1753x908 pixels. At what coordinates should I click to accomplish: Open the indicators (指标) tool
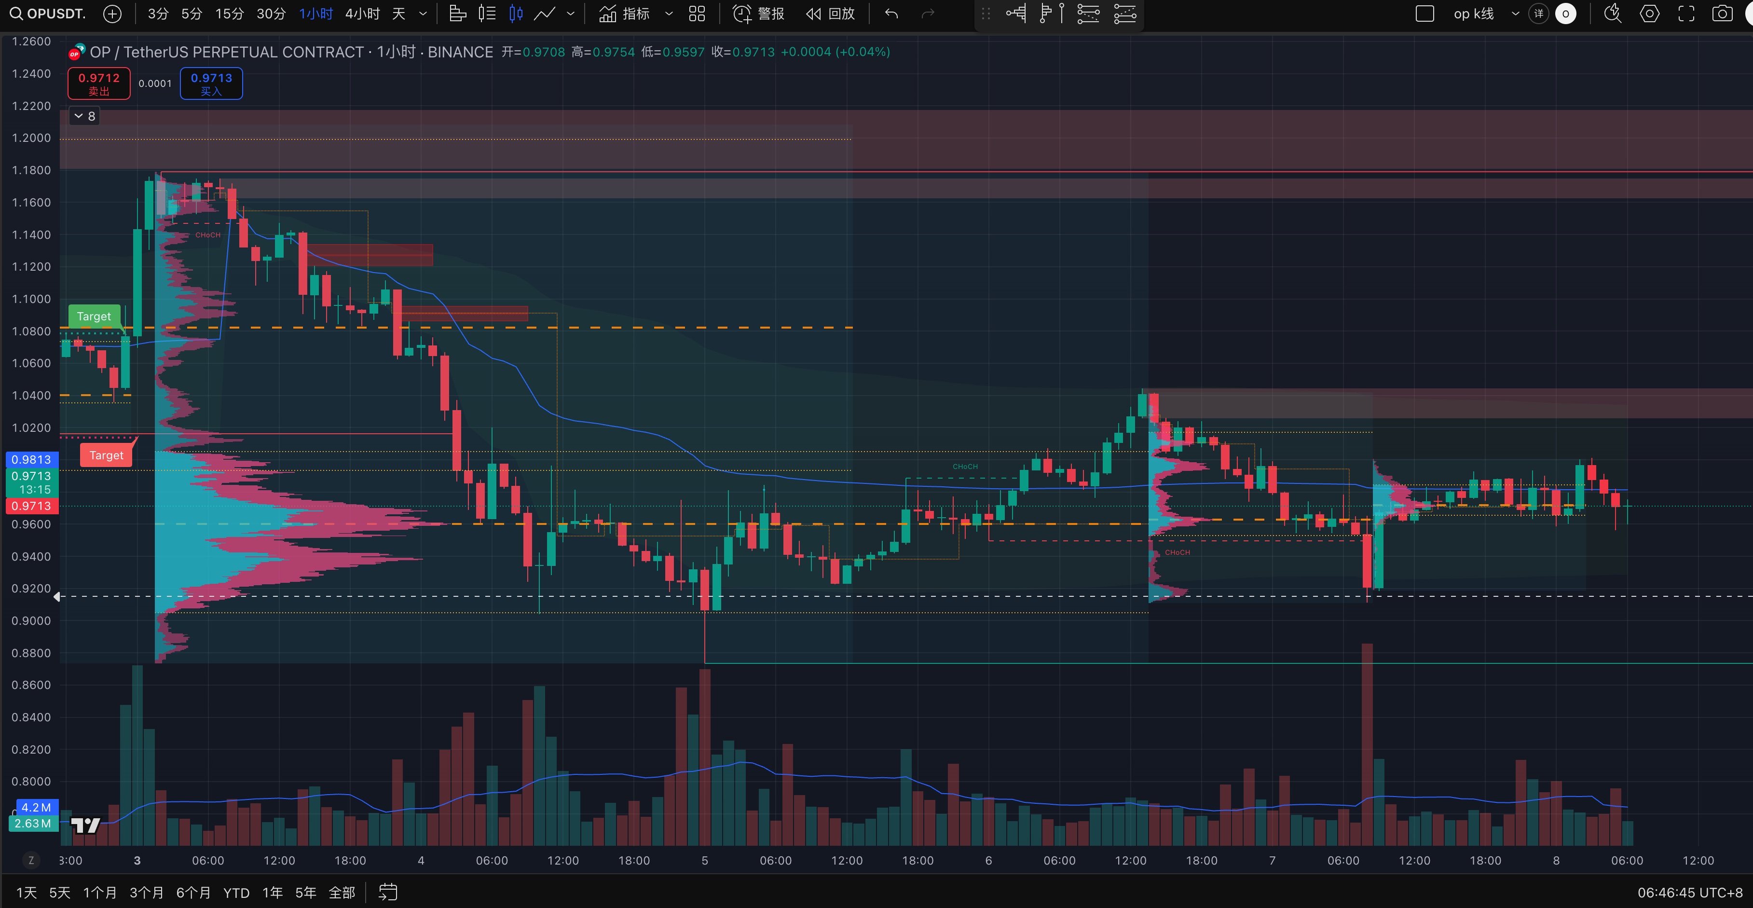click(625, 14)
